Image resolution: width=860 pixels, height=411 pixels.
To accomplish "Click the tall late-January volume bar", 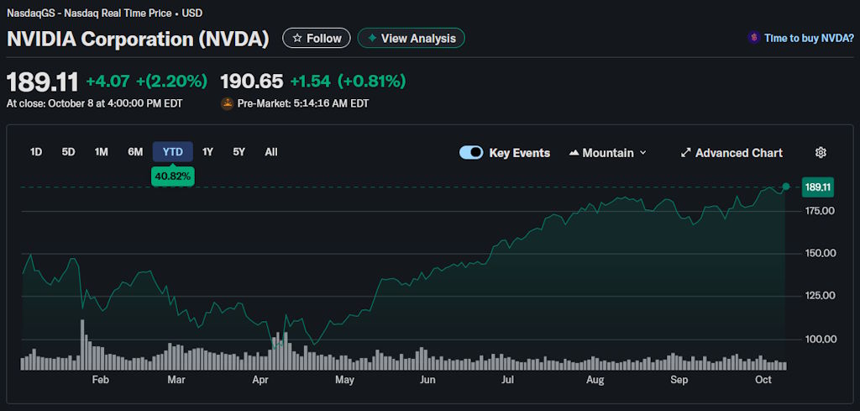I will click(x=82, y=345).
